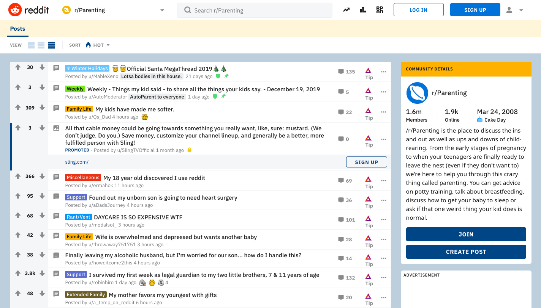Open profile u/MableXeno

coord(103,76)
